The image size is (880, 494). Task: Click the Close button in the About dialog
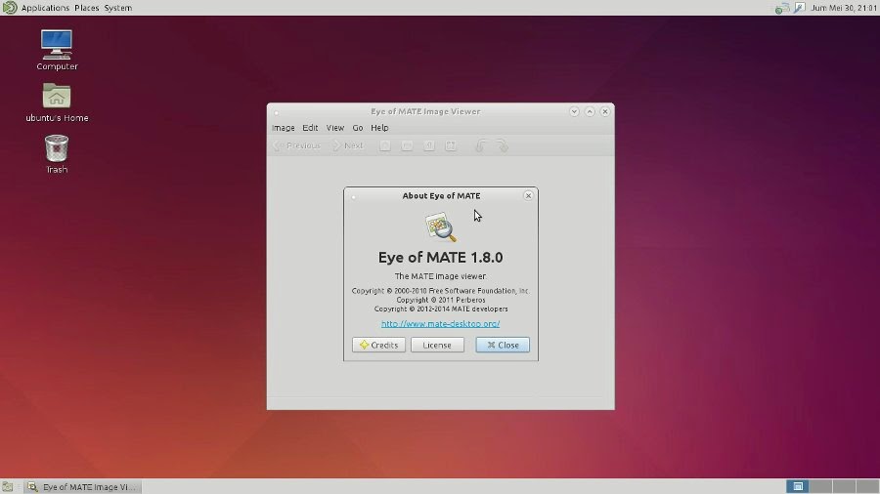[503, 345]
